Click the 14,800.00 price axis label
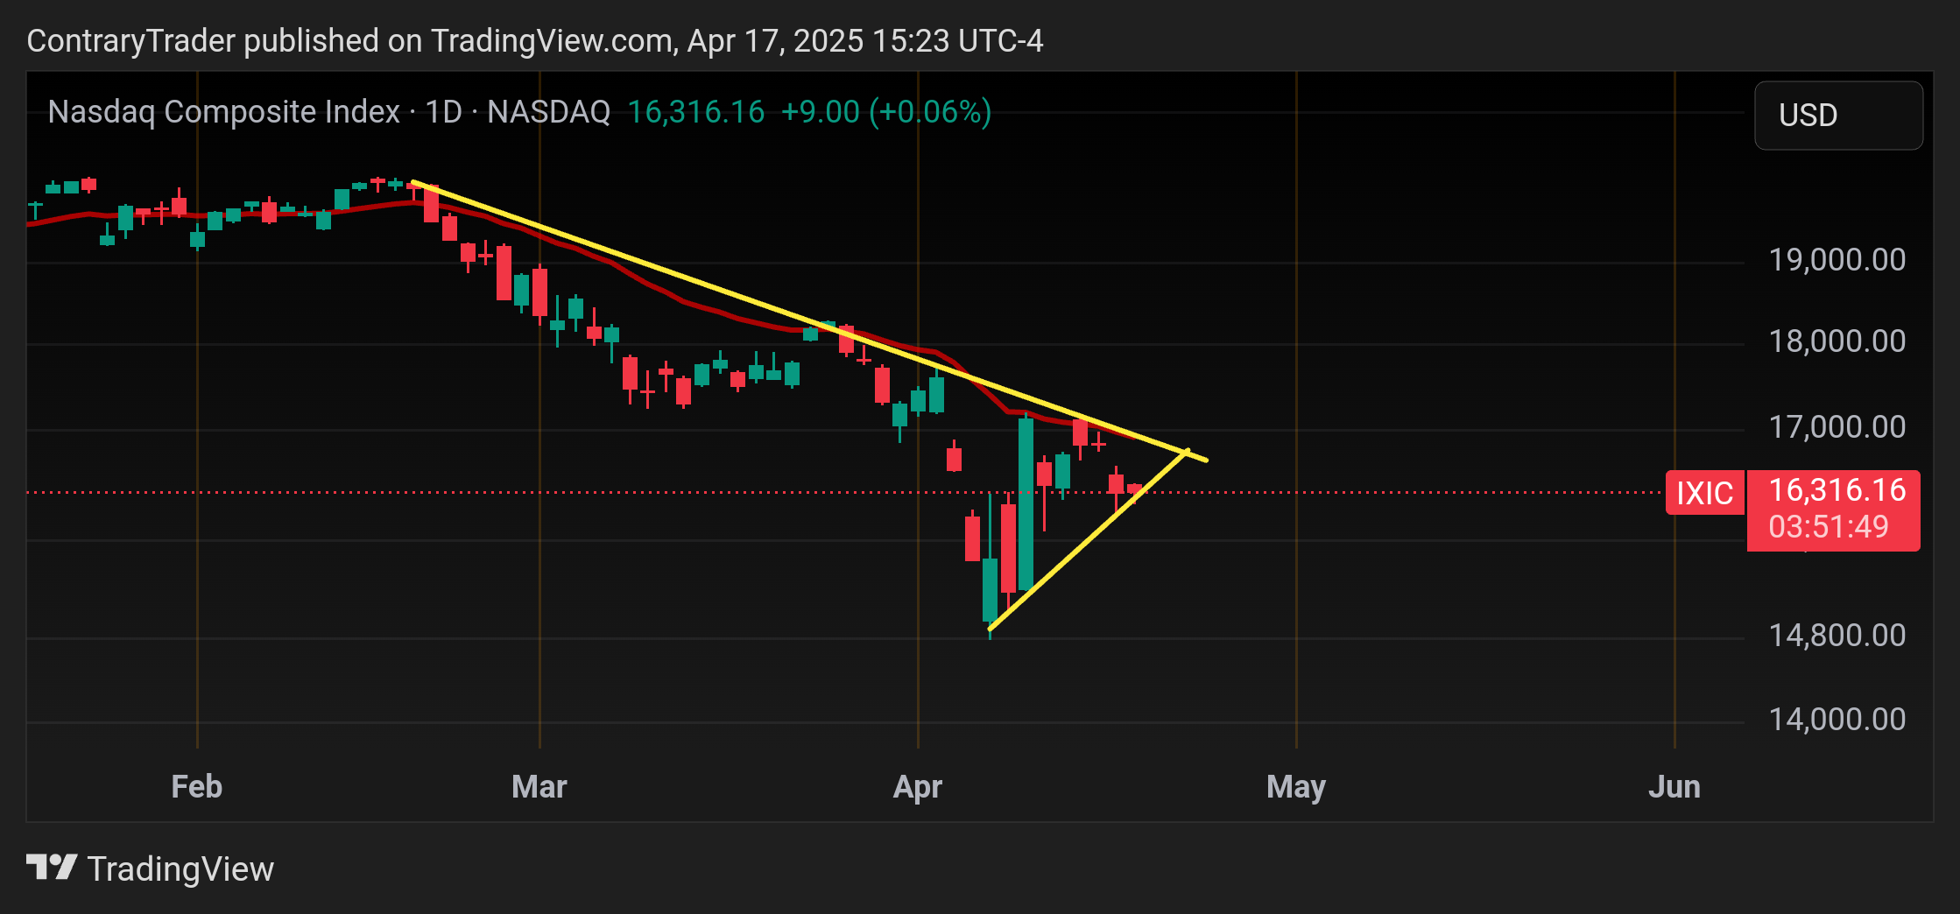The image size is (1960, 914). (1837, 636)
